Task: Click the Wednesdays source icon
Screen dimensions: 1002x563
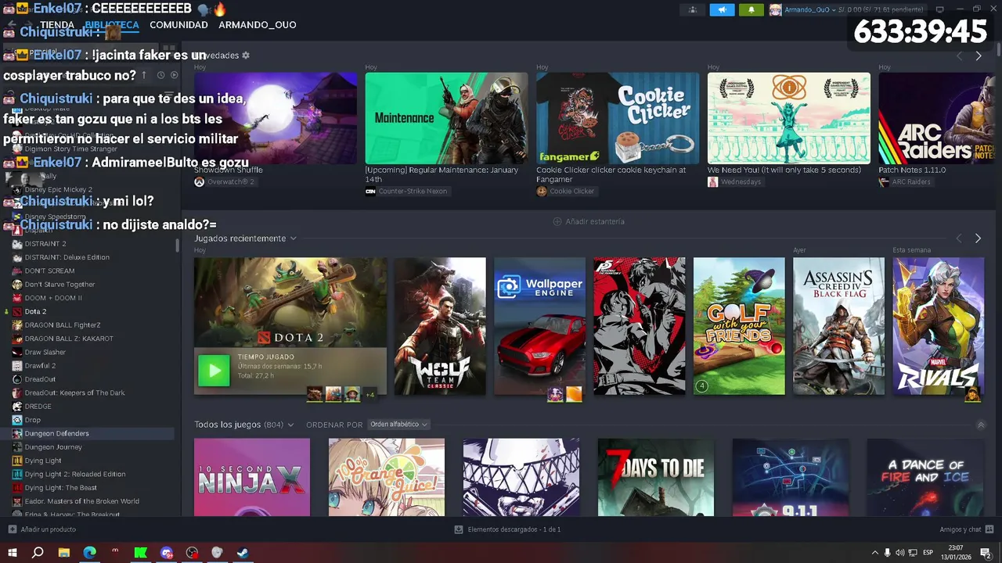Action: (x=712, y=181)
